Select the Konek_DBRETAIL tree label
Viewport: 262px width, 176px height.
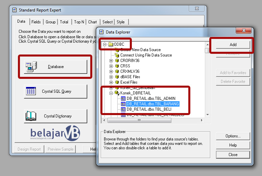(x=136, y=93)
